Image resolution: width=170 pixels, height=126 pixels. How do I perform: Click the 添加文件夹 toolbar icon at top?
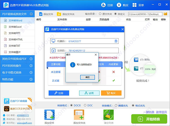click(x=59, y=14)
